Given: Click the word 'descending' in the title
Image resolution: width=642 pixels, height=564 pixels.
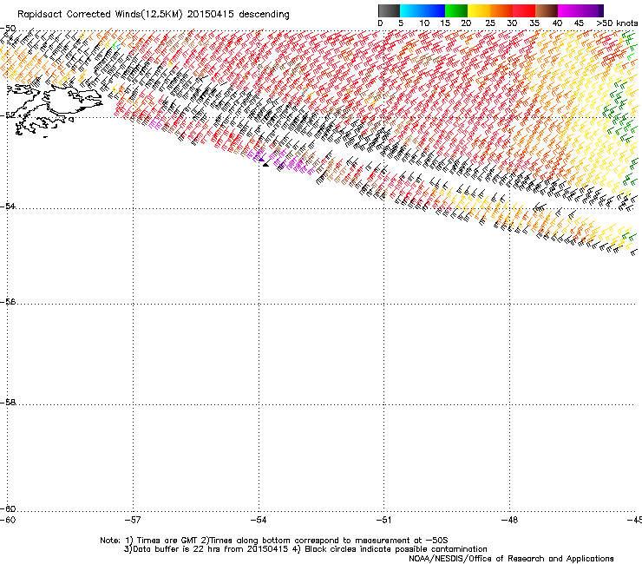Looking at the screenshot, I should pyautogui.click(x=264, y=15).
